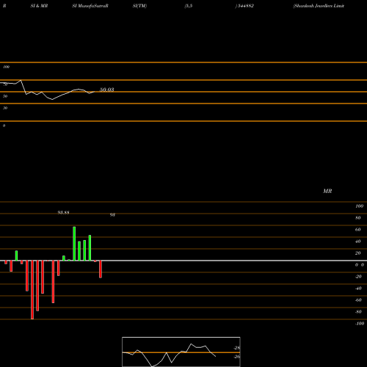Viewport: 367px width, 367px height.
Task: Click the first small green bar on the left
Action: coord(16,255)
